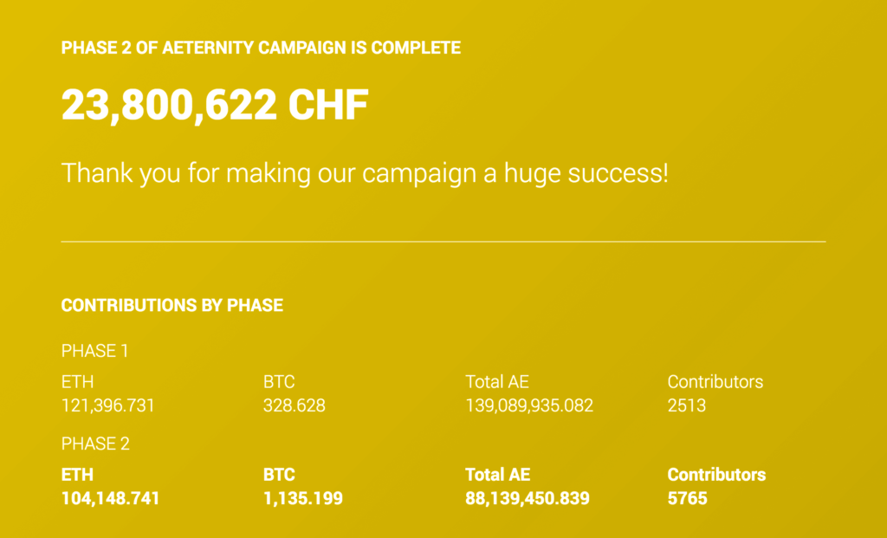The height and width of the screenshot is (538, 887).
Task: Select the Phase 2 BTC value 1,135.199
Action: coord(302,498)
